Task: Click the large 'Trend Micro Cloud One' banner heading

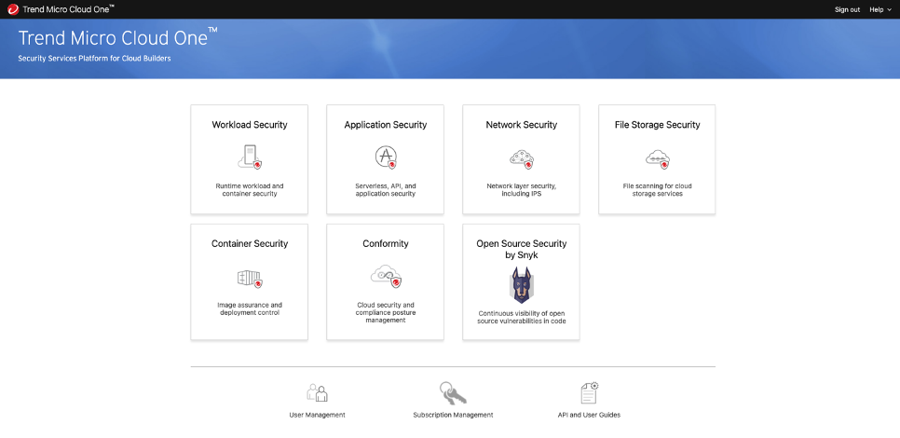Action: (118, 38)
